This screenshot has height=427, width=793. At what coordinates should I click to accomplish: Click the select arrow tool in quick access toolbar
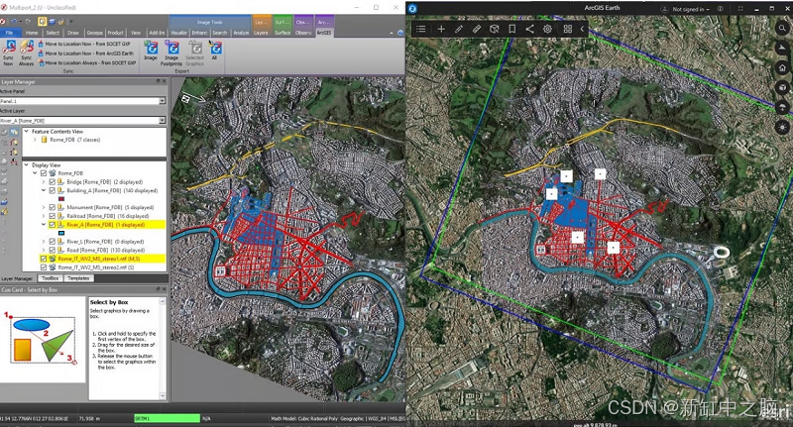[43, 21]
